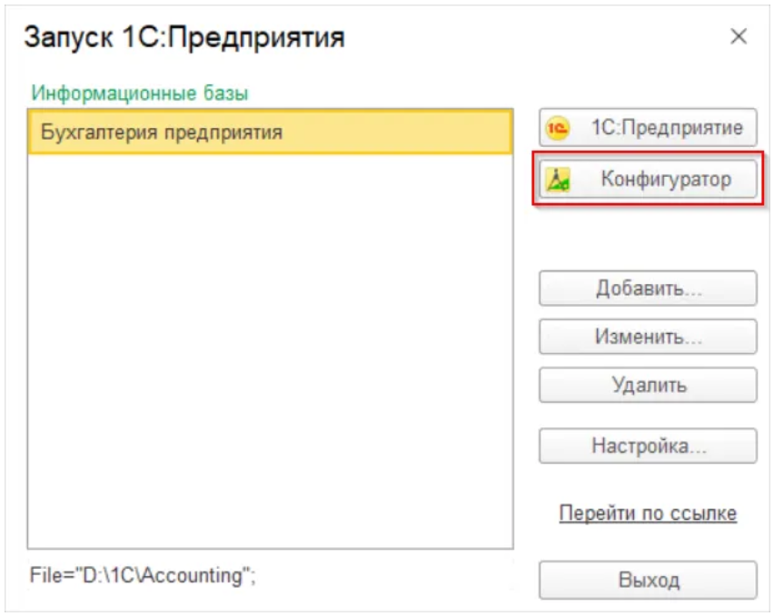This screenshot has width=774, height=616.
Task: Click the Запуск 1С:Предприятия window title
Action: click(x=184, y=37)
